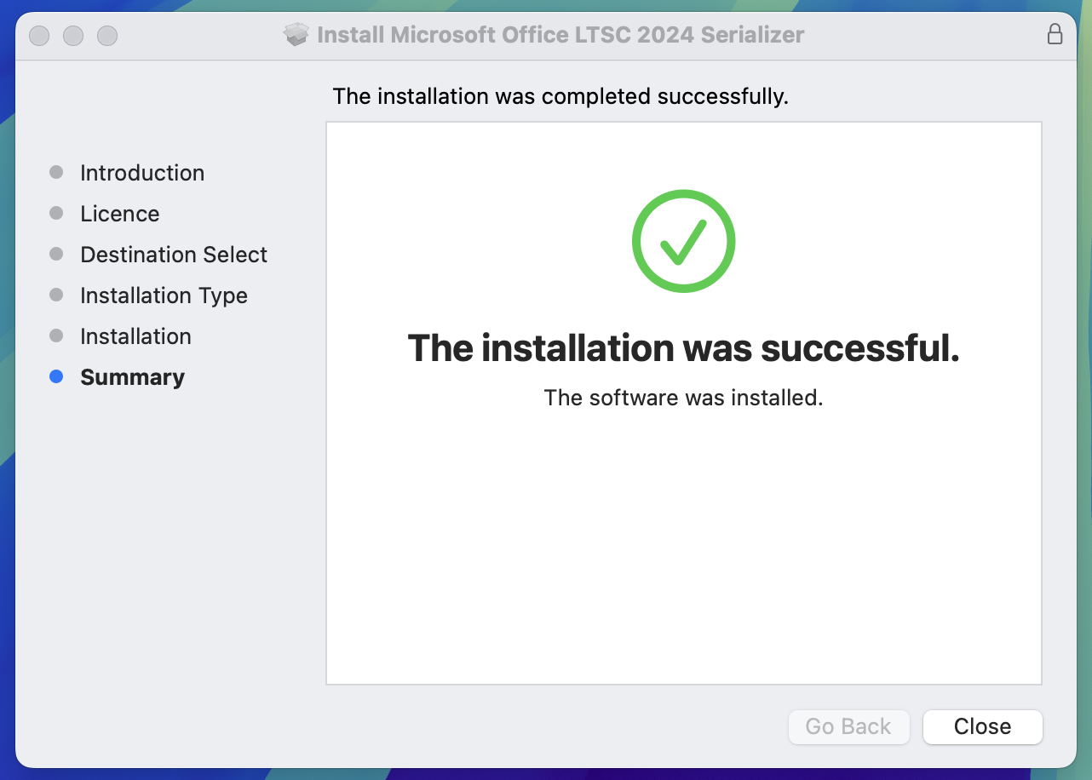Click the window zoom traffic light

click(x=107, y=36)
